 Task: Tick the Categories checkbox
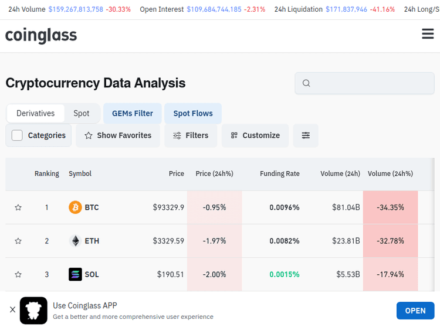18,135
